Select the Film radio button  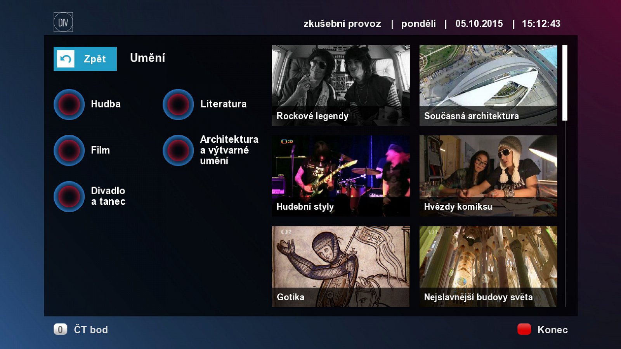coord(69,150)
